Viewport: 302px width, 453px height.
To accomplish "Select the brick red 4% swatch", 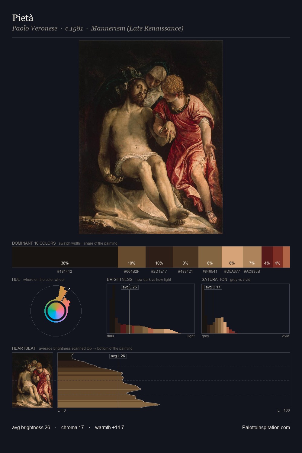I will pyautogui.click(x=278, y=257).
